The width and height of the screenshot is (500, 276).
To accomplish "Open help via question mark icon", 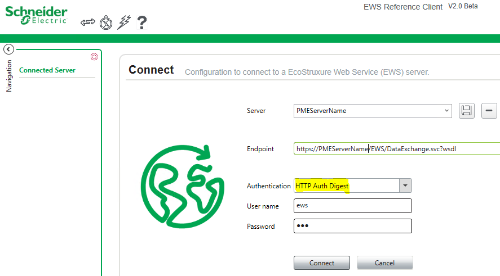I will [142, 22].
